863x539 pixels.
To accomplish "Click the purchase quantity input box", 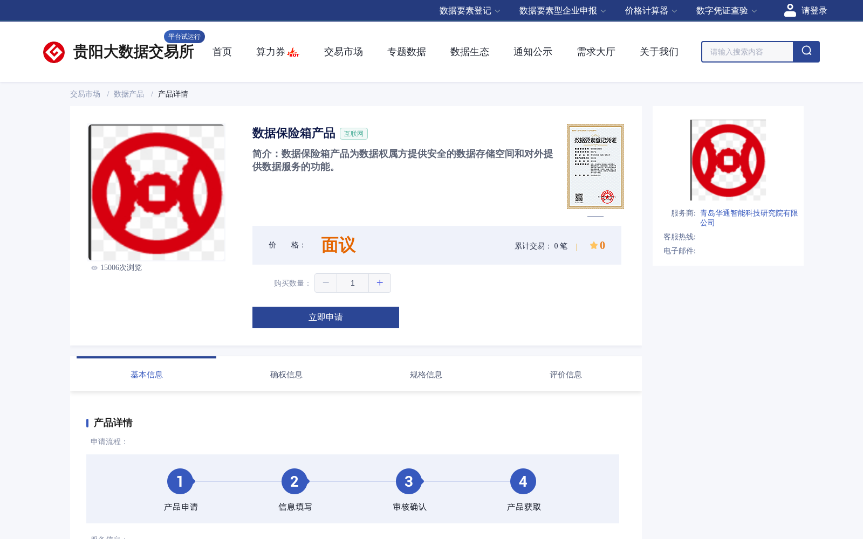I will click(353, 283).
